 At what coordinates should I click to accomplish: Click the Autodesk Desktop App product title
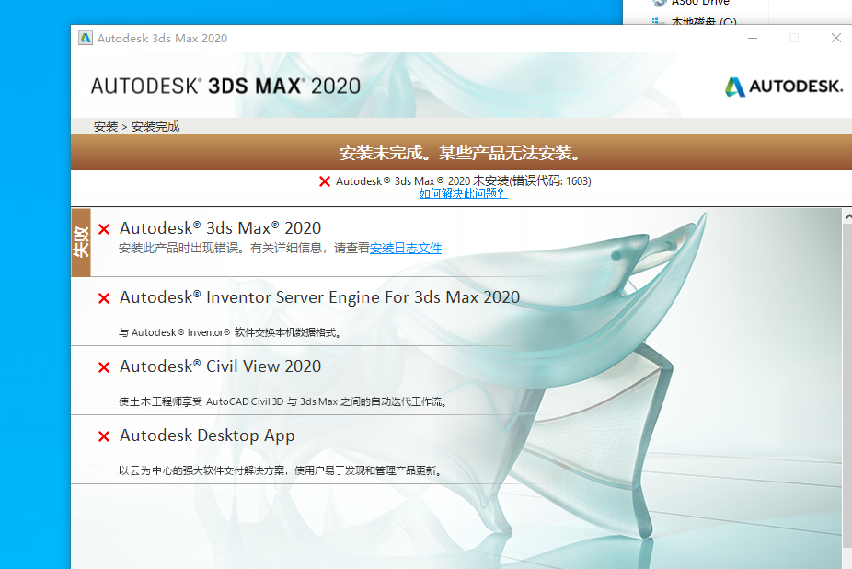click(x=207, y=435)
